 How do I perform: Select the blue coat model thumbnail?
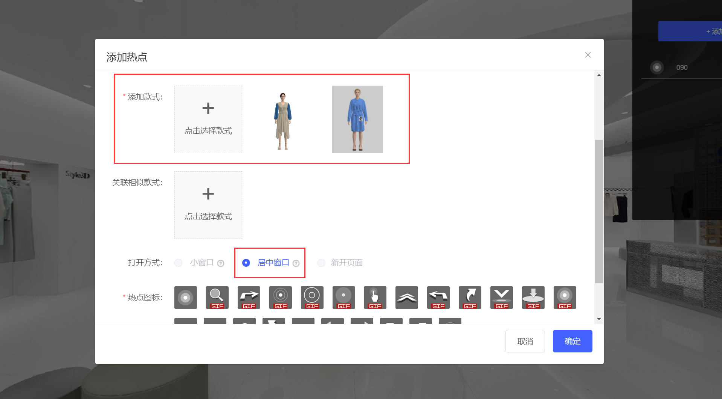pos(357,119)
